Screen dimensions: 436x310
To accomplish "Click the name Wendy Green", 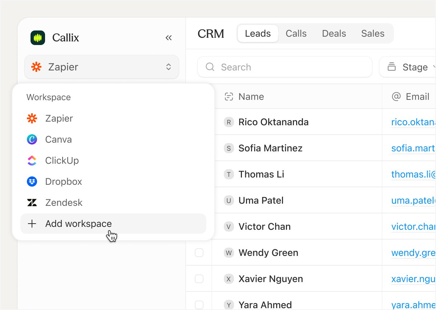I will [268, 253].
